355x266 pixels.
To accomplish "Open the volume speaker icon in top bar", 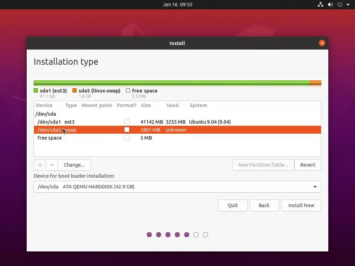I will coord(330,5).
